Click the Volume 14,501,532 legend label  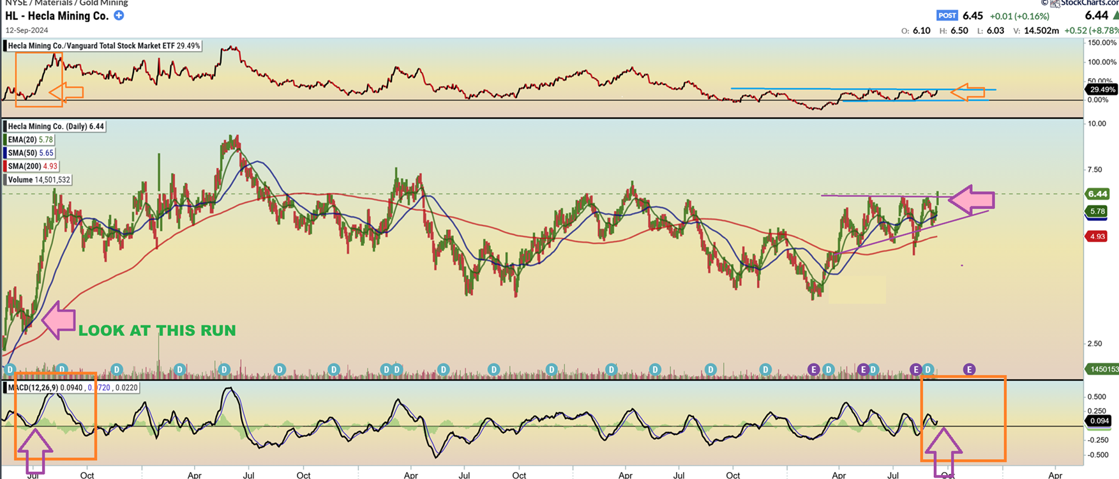[x=38, y=180]
